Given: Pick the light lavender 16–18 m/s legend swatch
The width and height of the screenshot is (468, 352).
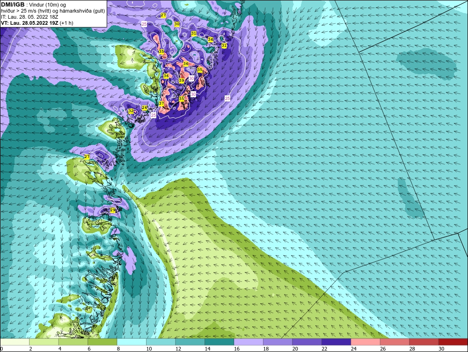Looking at the screenshot, I should (249, 342).
